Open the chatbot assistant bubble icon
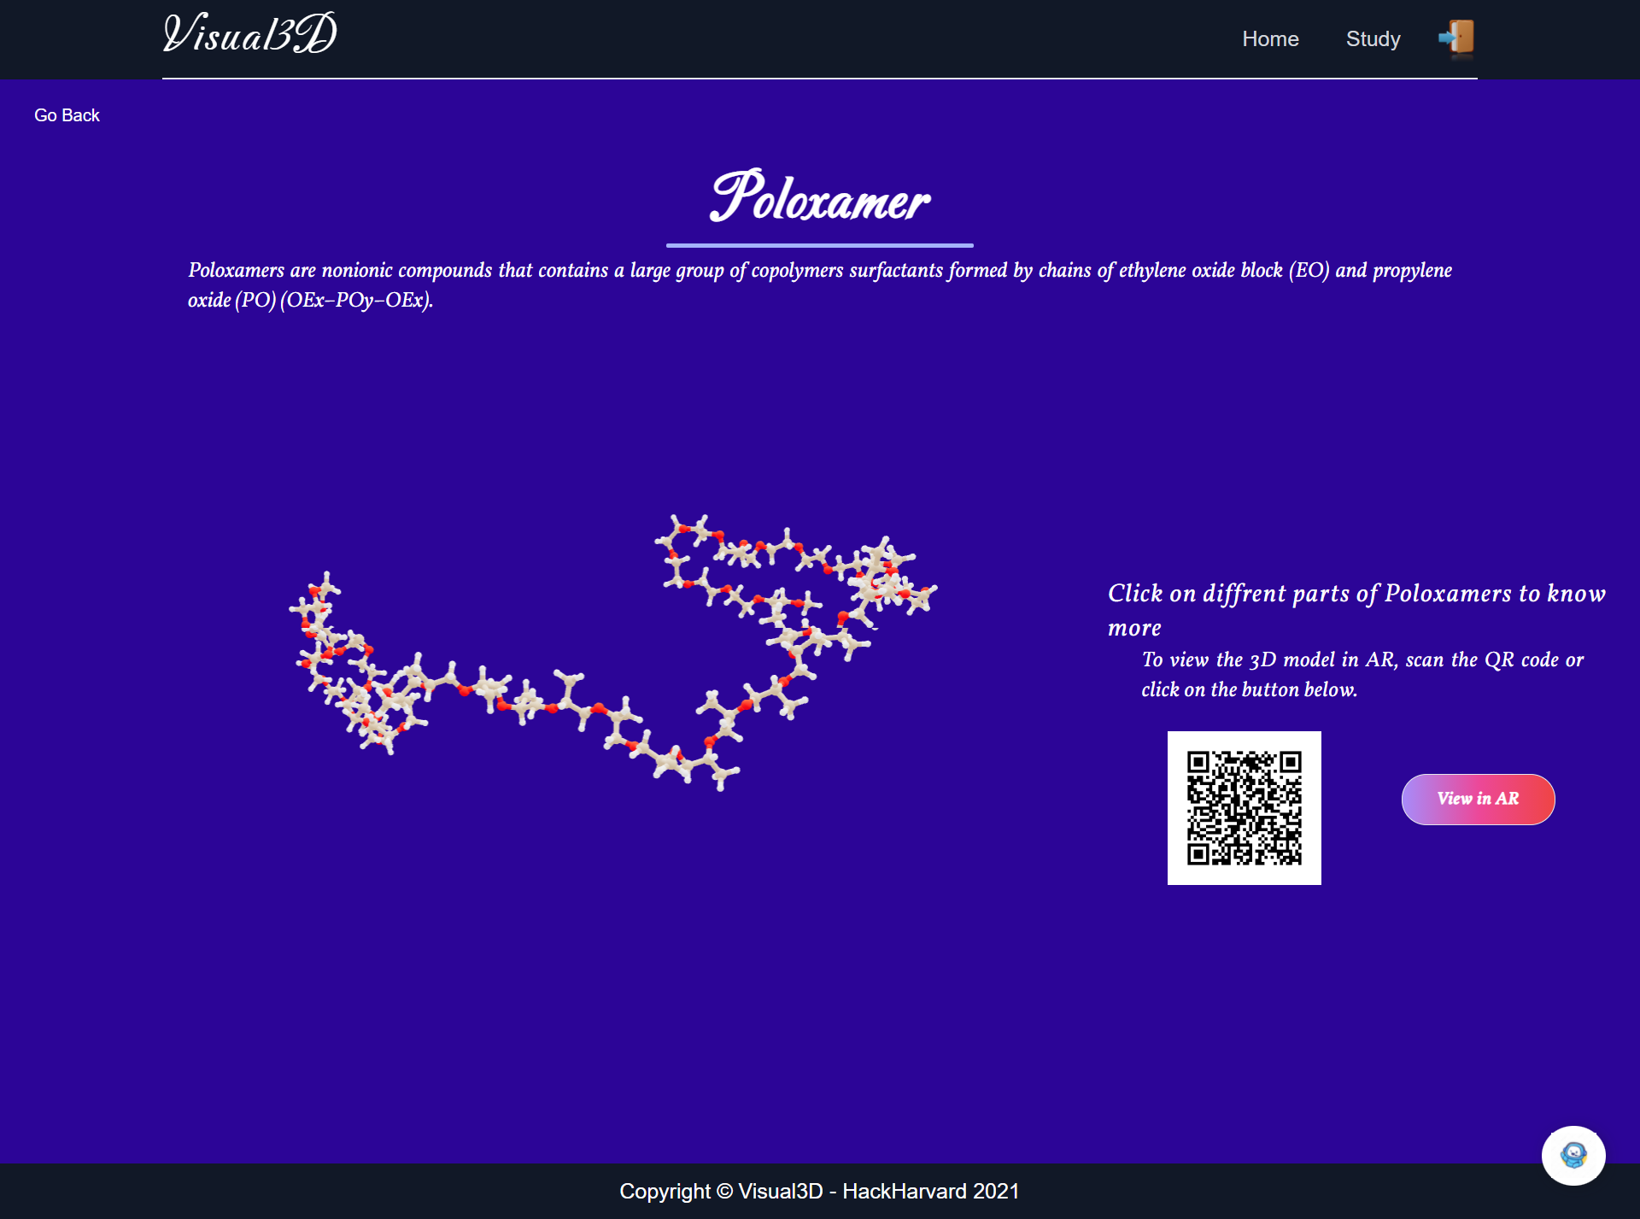Image resolution: width=1640 pixels, height=1219 pixels. (x=1573, y=1156)
